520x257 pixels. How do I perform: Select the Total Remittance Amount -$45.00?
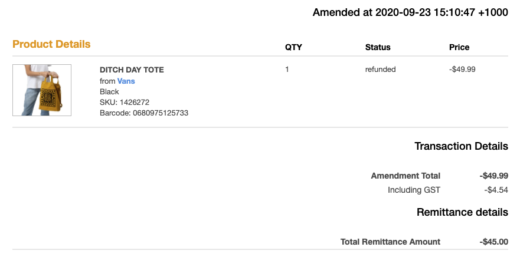tap(493, 242)
